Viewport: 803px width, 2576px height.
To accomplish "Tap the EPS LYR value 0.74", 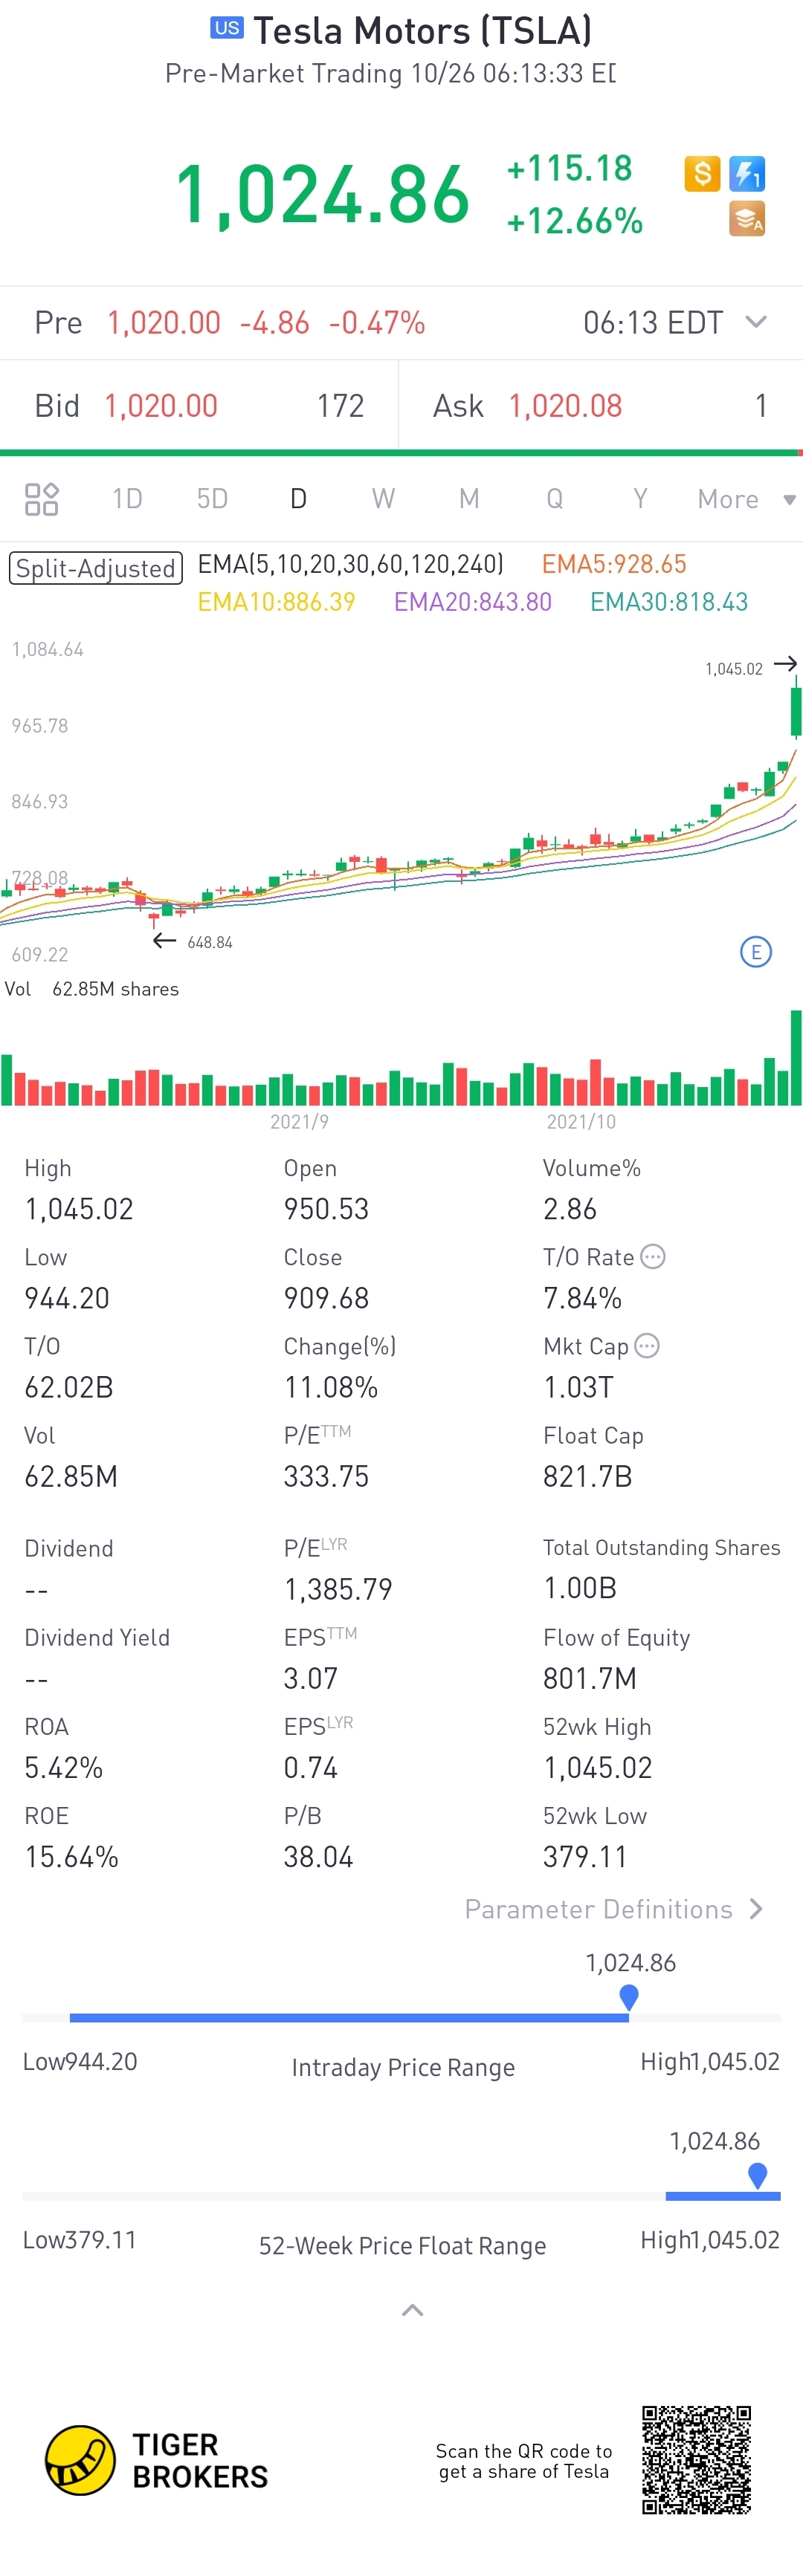I will (x=310, y=1767).
